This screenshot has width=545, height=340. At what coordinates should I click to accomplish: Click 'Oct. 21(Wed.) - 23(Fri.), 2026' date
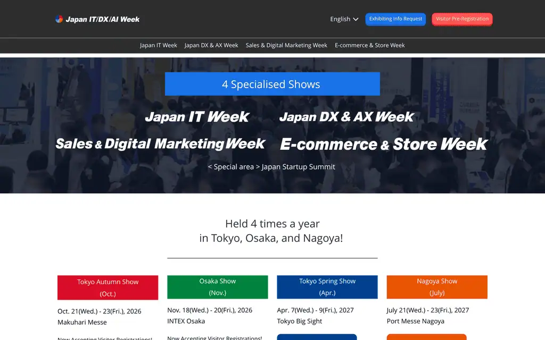[x=100, y=311]
